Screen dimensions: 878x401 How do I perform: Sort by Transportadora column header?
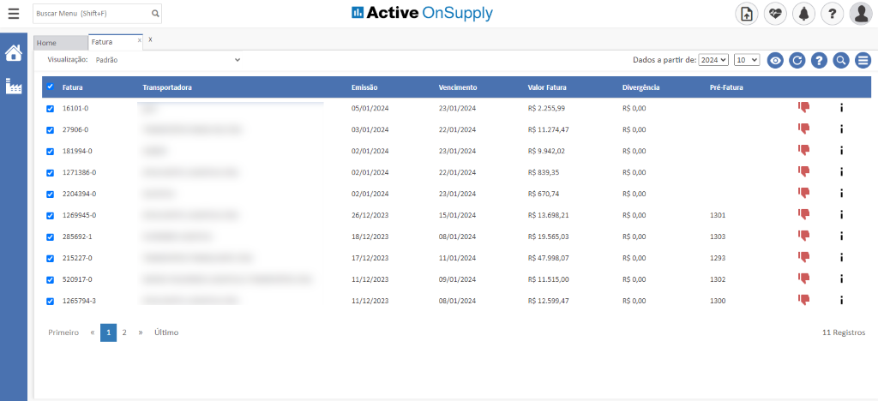(x=167, y=87)
